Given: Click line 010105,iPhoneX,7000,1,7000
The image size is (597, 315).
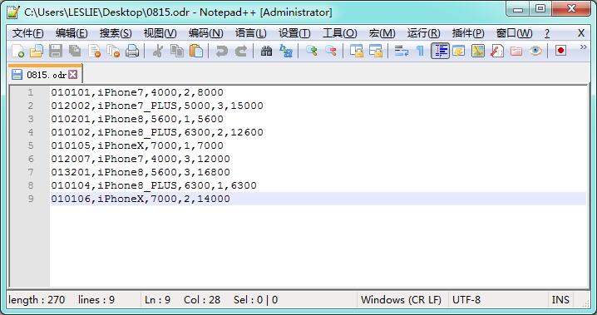Looking at the screenshot, I should [x=137, y=145].
